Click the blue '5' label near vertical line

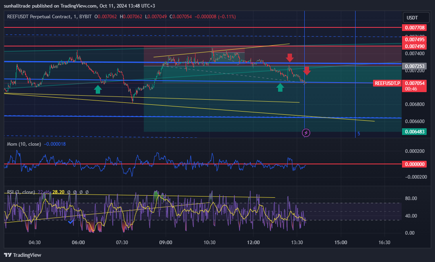click(358, 134)
